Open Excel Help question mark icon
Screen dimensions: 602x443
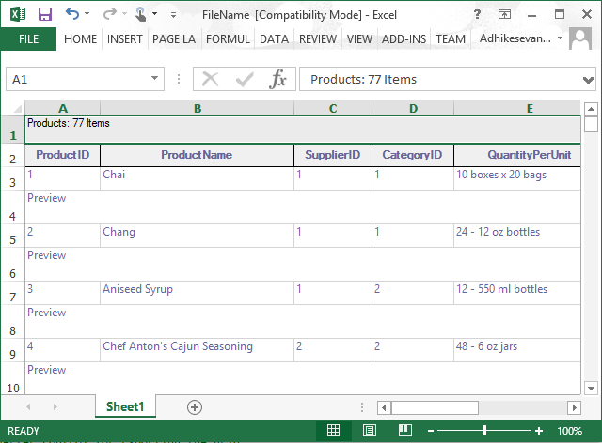(477, 15)
